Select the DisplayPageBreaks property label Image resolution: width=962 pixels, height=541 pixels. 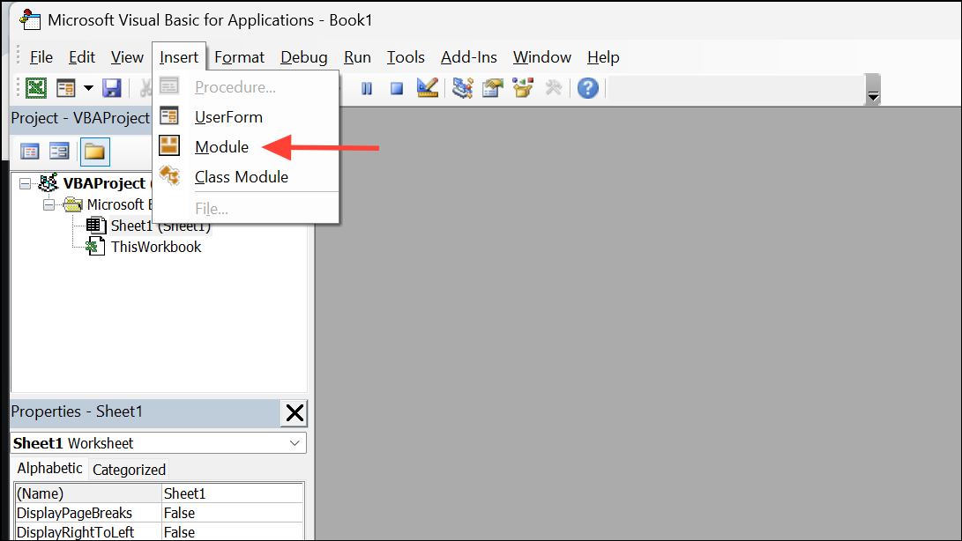(x=87, y=513)
